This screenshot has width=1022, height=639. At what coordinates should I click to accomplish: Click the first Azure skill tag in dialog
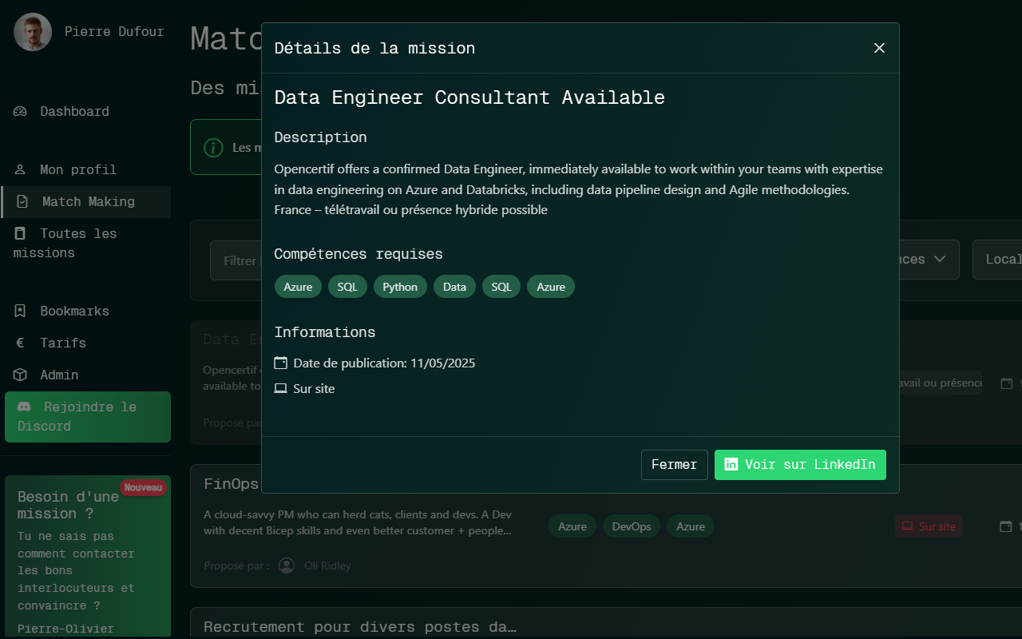(x=298, y=287)
